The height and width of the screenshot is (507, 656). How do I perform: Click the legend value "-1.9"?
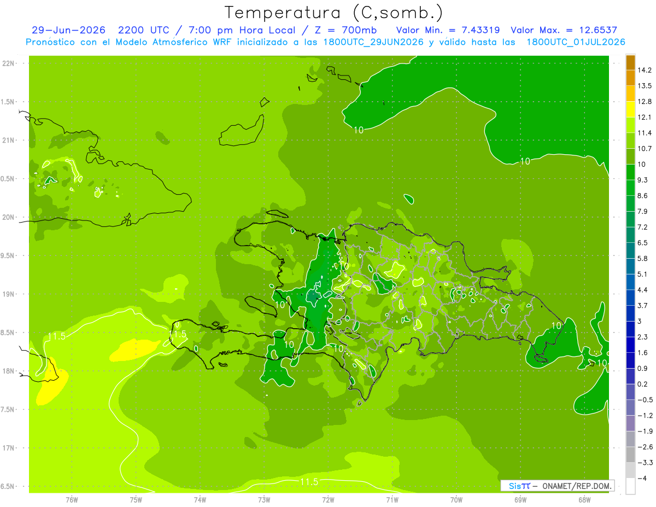[645, 431]
